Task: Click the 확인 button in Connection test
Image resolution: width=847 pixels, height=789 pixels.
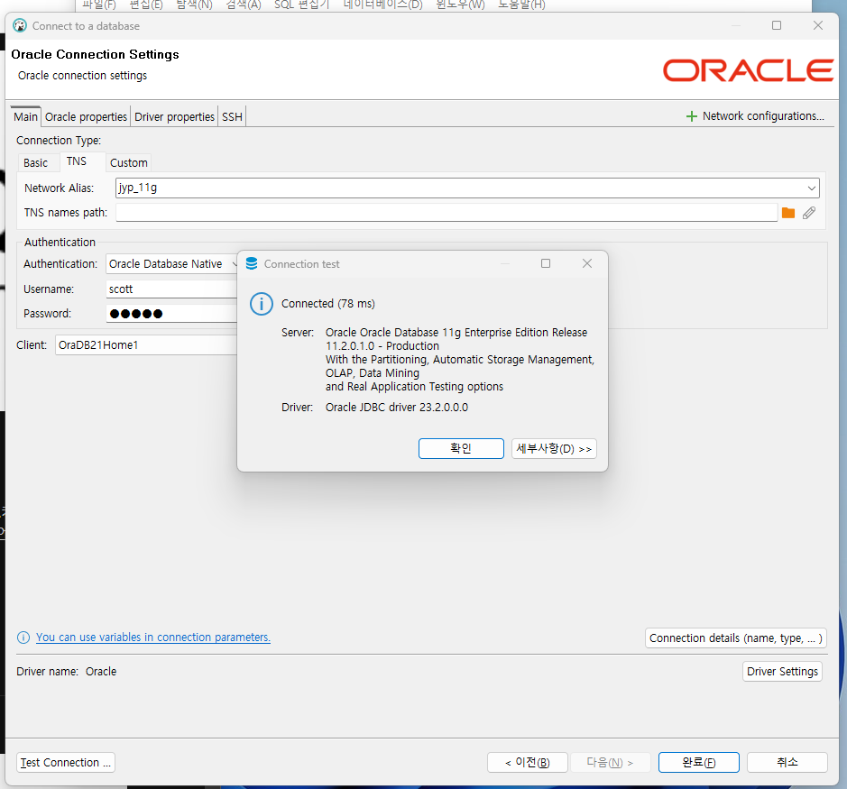Action: 461,448
